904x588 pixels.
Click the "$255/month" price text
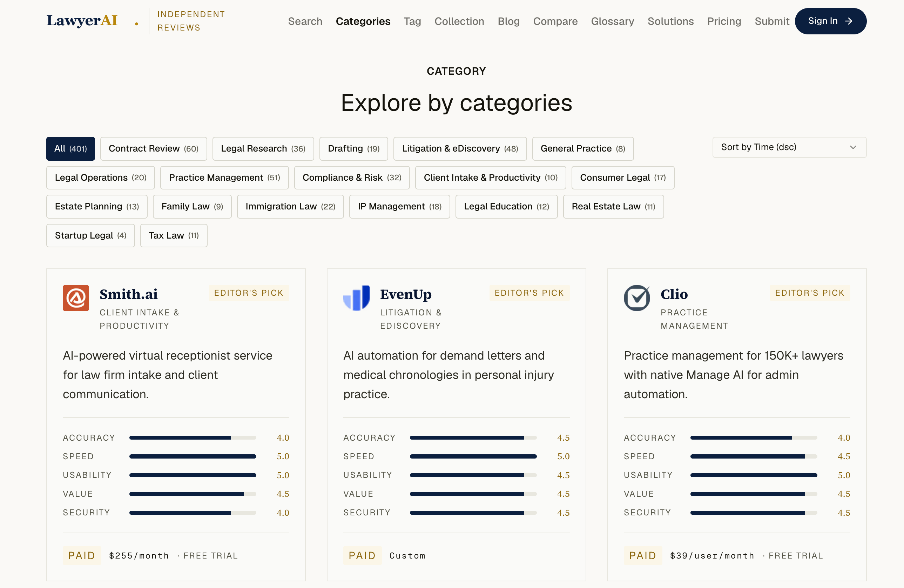click(139, 556)
